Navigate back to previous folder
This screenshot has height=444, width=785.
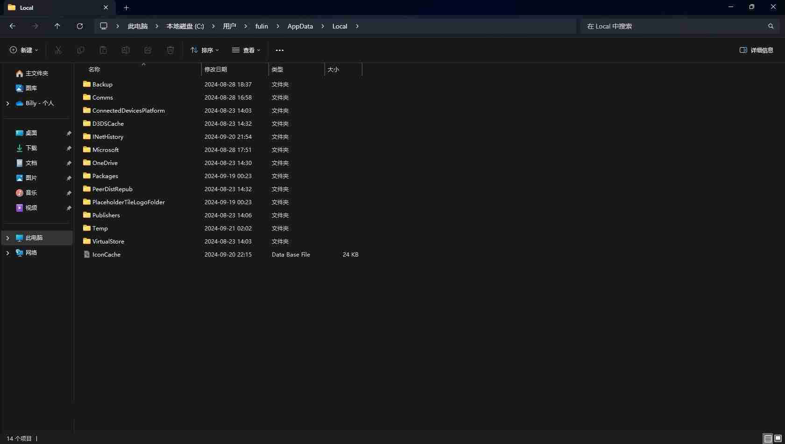pyautogui.click(x=13, y=26)
